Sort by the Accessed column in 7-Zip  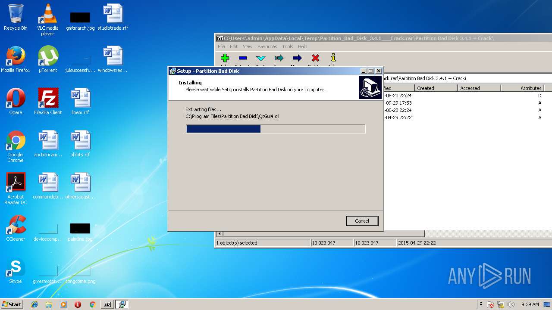479,88
